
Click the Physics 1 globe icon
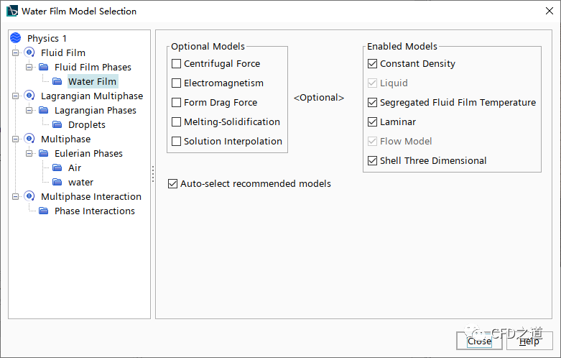coord(15,38)
